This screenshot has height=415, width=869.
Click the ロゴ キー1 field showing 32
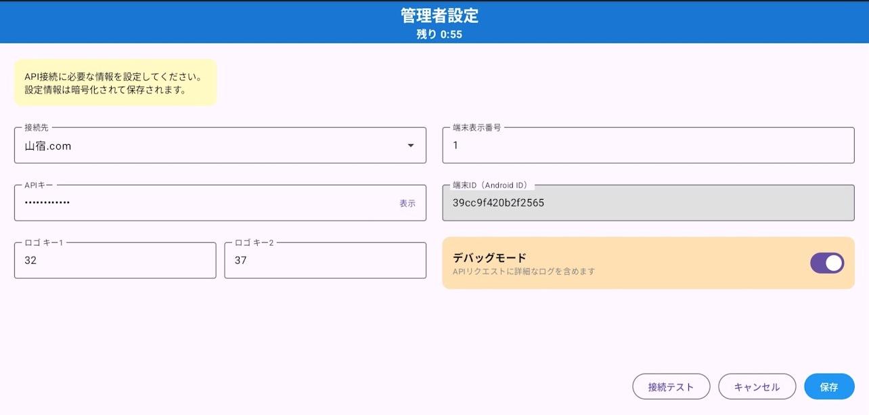[x=115, y=260]
